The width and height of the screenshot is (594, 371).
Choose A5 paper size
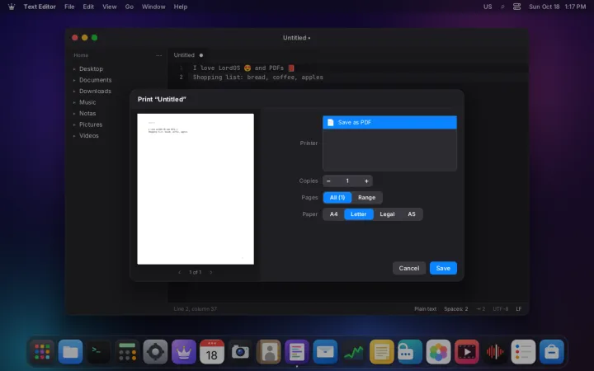point(412,214)
